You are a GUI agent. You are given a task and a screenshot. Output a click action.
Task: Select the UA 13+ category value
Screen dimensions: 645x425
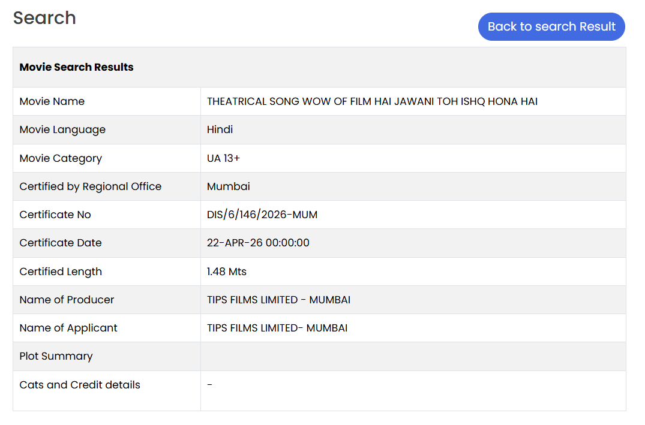pyautogui.click(x=223, y=158)
